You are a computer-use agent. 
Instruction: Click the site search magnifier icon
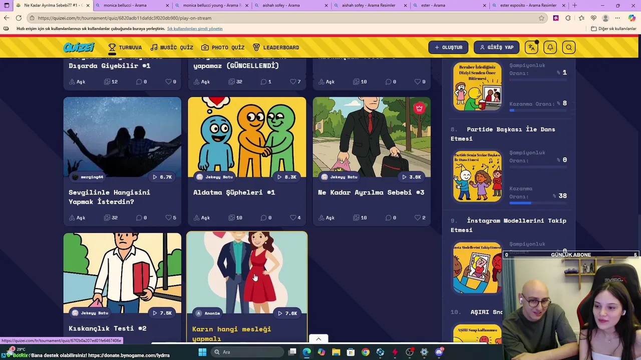click(569, 47)
